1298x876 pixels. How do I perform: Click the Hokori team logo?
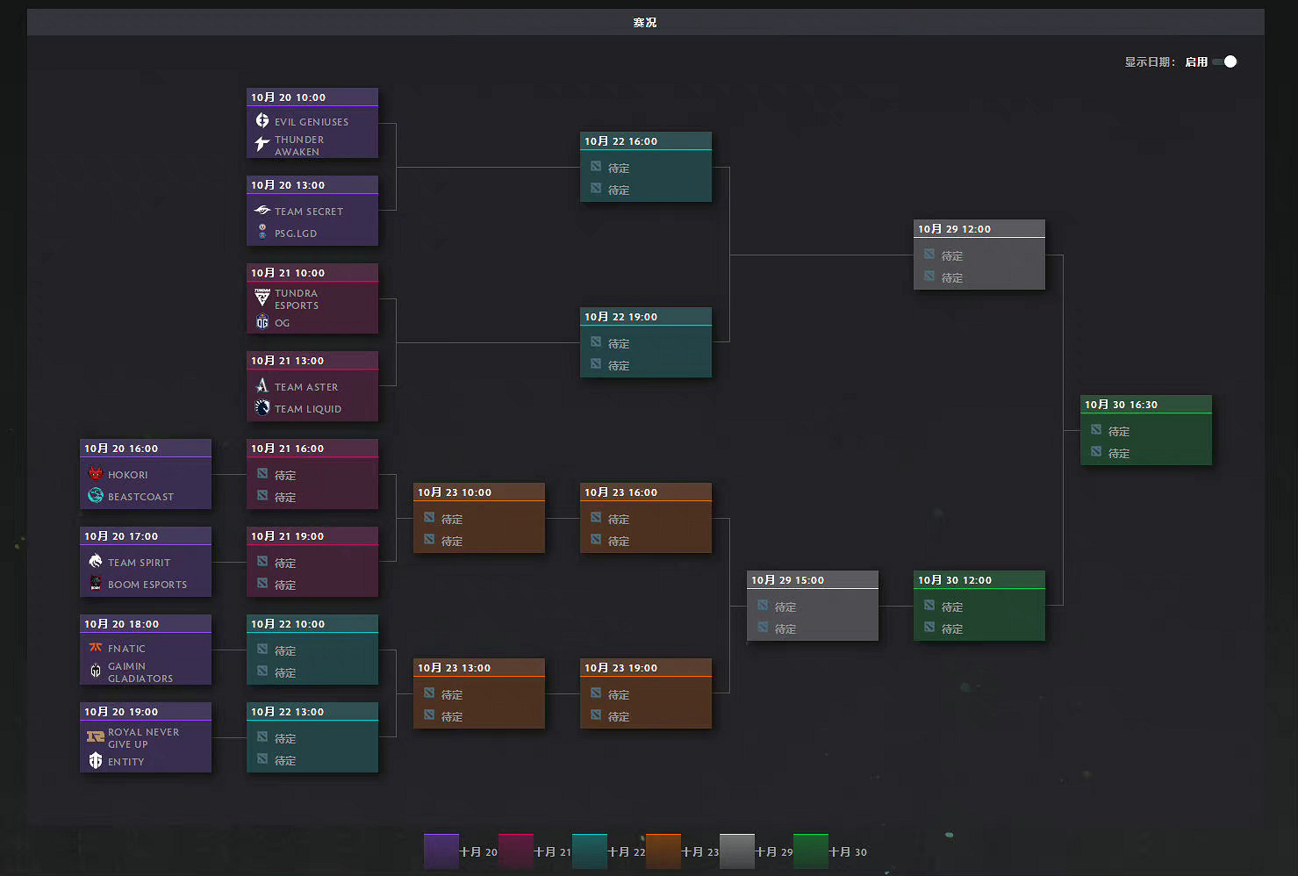(96, 473)
